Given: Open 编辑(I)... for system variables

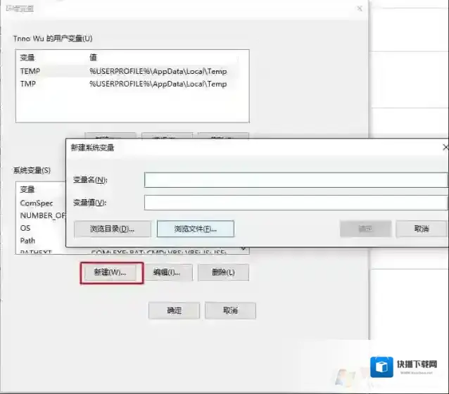Looking at the screenshot, I should [x=167, y=272].
